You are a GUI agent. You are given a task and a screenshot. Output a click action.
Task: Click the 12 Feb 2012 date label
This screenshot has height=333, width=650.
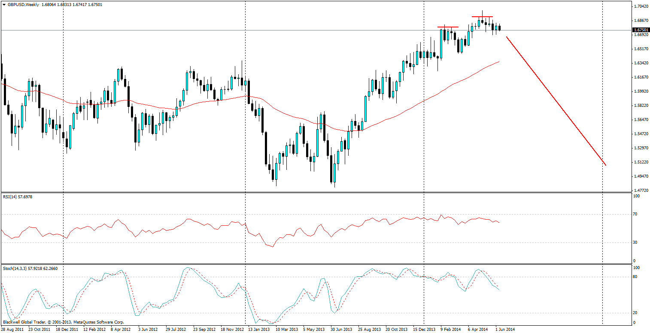coord(94,330)
